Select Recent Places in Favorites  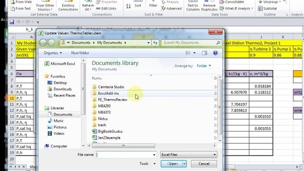click(x=62, y=95)
